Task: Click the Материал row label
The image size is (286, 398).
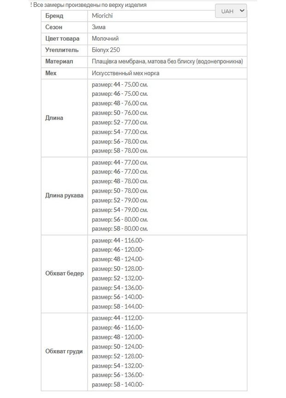Action: click(59, 61)
